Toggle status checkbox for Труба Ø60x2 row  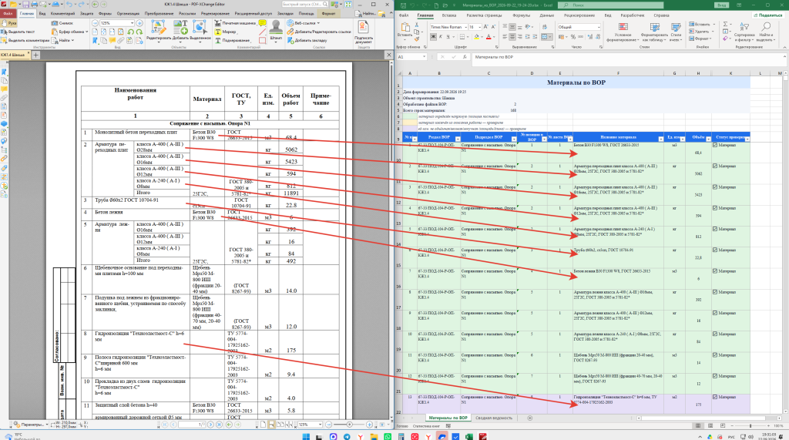point(715,250)
